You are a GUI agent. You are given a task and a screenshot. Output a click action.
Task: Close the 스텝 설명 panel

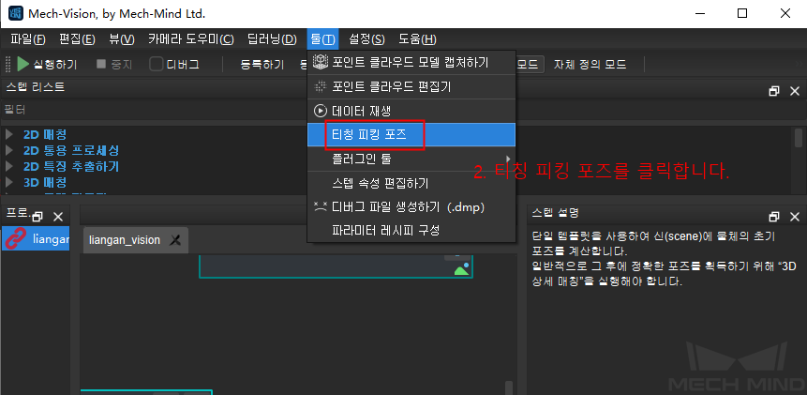[x=795, y=217]
